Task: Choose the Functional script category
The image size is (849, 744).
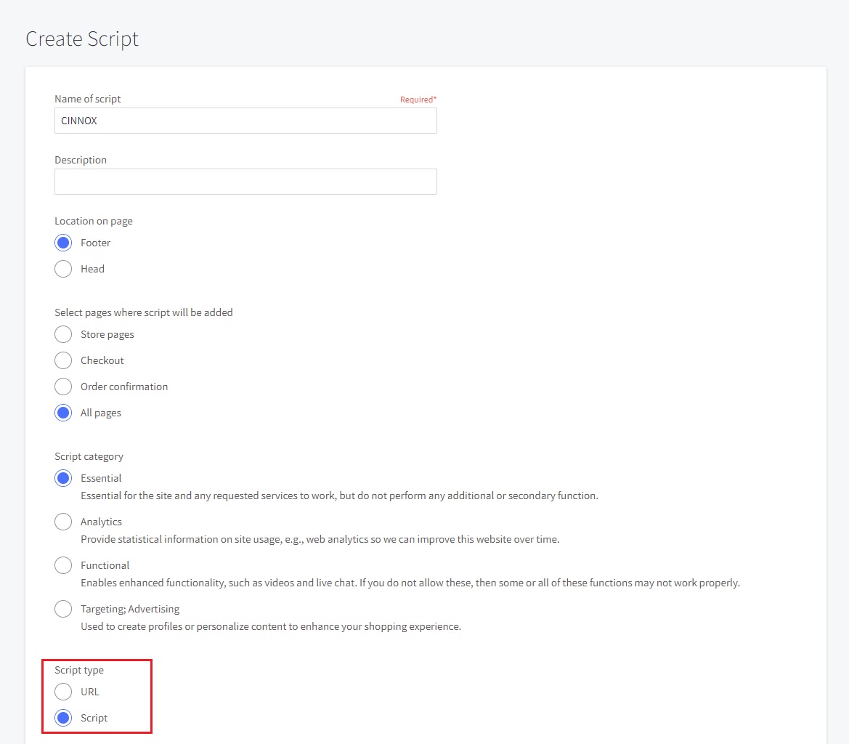Action: [63, 565]
